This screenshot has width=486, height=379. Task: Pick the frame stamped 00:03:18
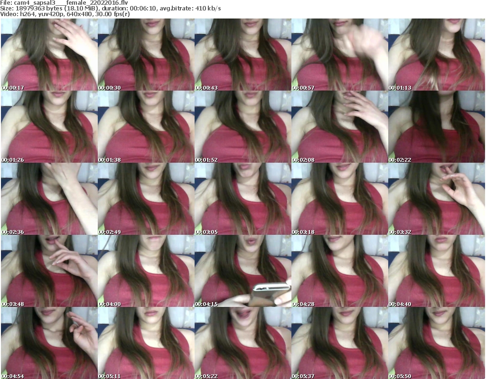point(340,199)
